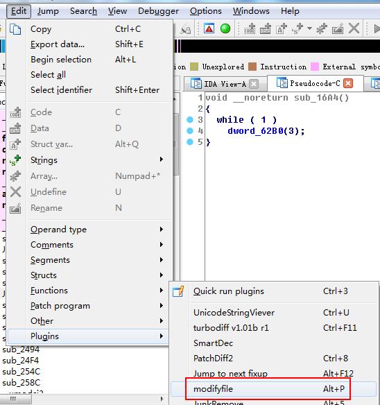Close the Pseudocode-C tab

pos(348,83)
